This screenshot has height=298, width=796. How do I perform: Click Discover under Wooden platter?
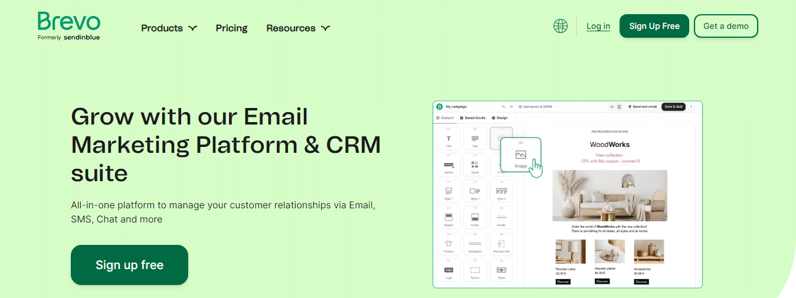[x=602, y=281]
